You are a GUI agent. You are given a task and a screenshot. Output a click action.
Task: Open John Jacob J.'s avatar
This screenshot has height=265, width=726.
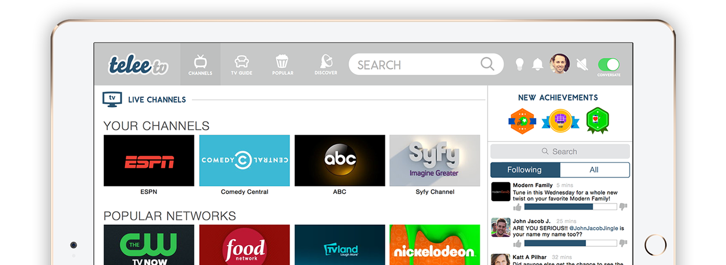[x=501, y=227]
